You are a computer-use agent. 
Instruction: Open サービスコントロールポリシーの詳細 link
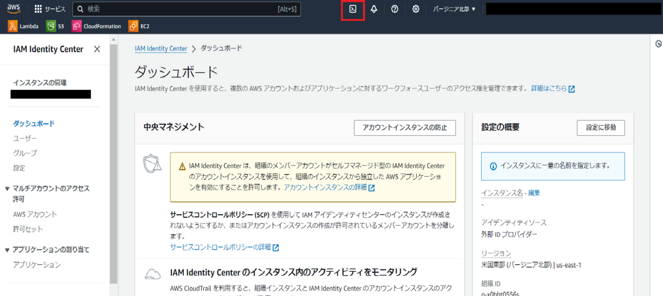(224, 247)
